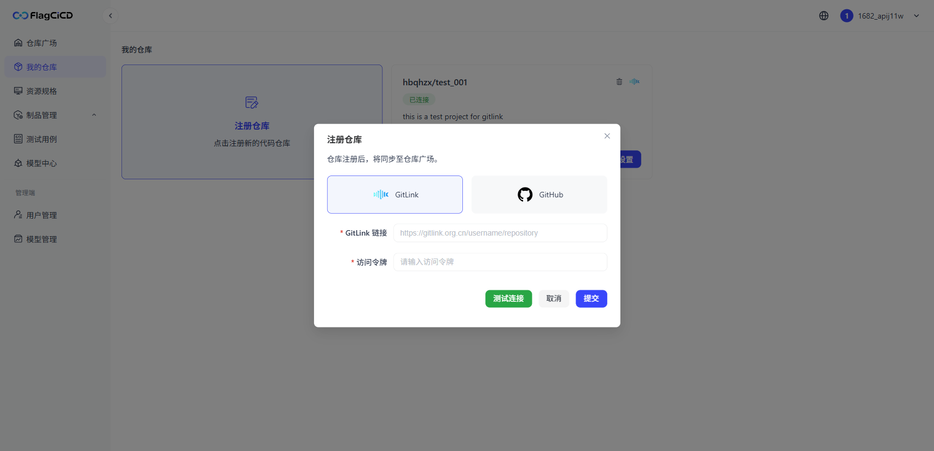934x451 pixels.
Task: Click the 用户管理 person icon
Action: [18, 215]
